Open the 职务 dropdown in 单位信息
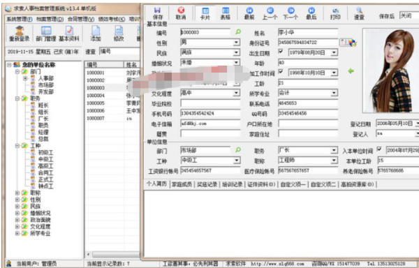This screenshot has width=419, height=268. [x=334, y=151]
